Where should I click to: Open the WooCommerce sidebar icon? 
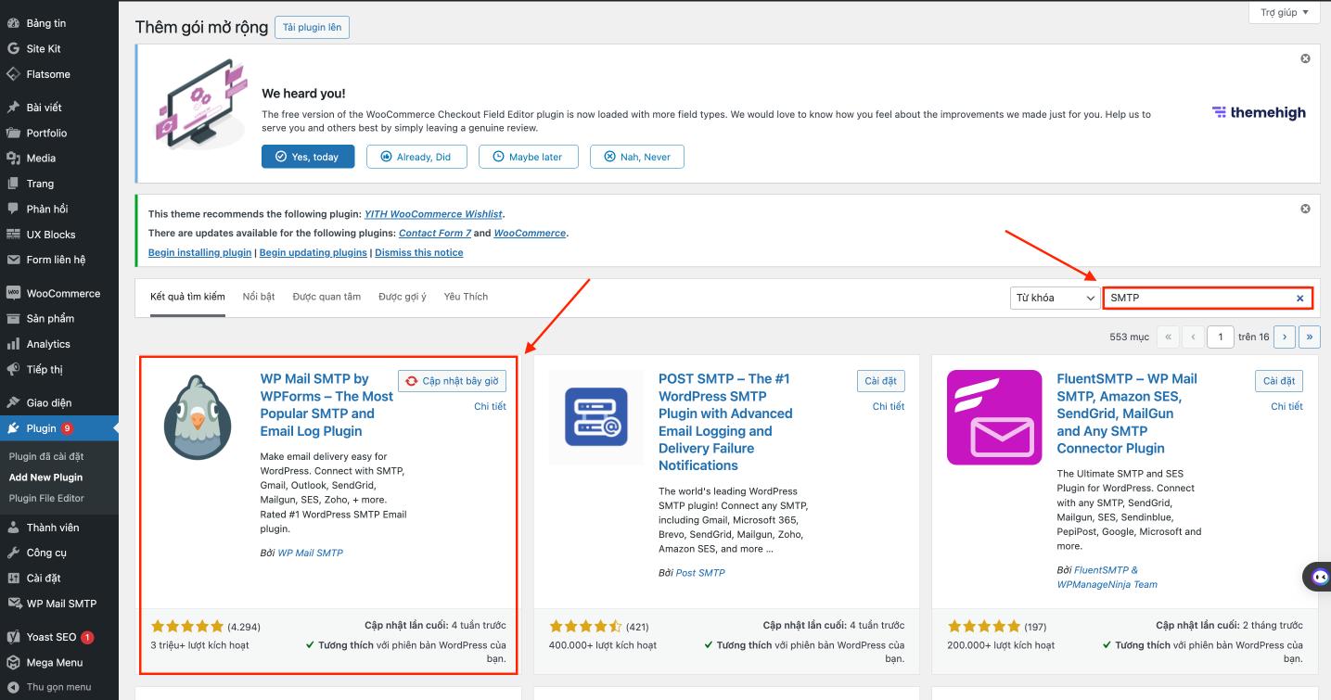13,293
